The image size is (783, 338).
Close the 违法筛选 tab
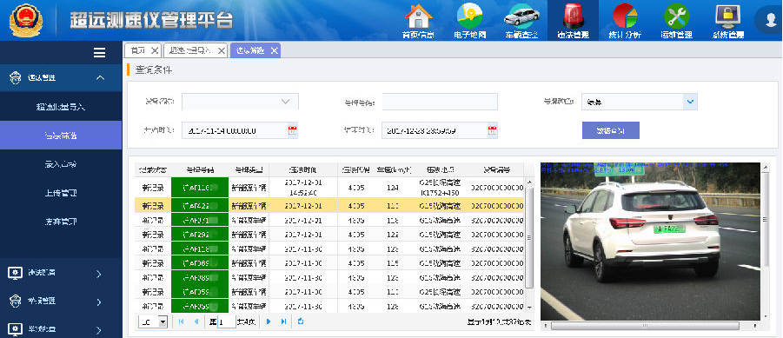click(274, 50)
